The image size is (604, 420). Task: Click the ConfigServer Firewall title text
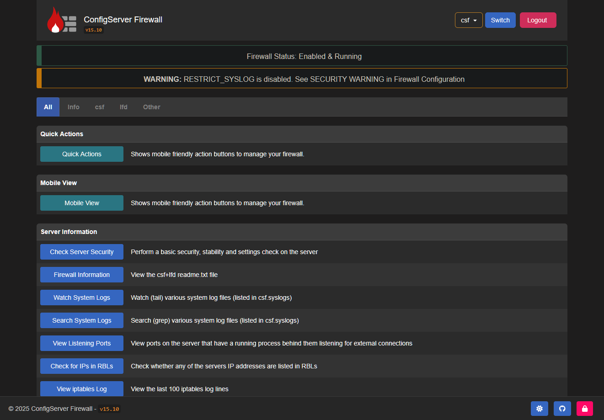pos(123,20)
